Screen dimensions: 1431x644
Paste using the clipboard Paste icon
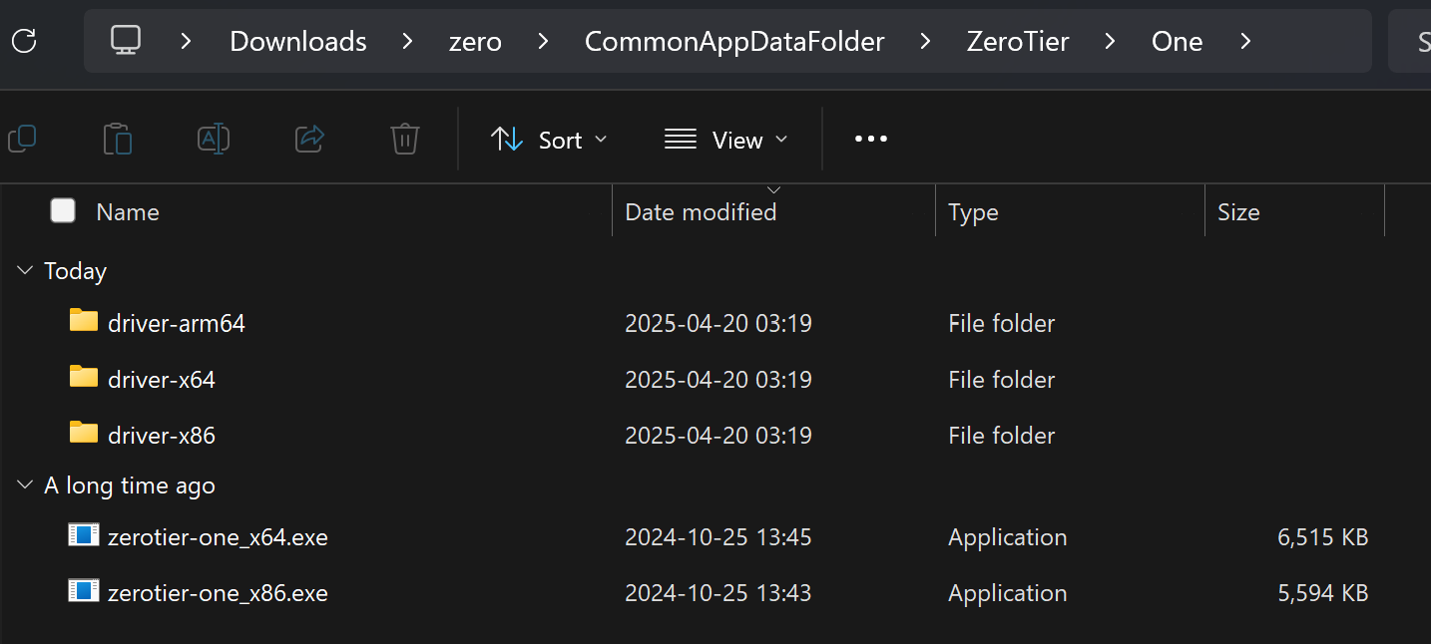(x=118, y=139)
